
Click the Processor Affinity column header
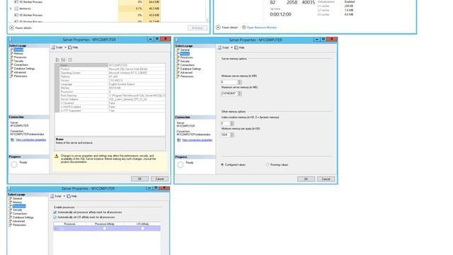105,224
